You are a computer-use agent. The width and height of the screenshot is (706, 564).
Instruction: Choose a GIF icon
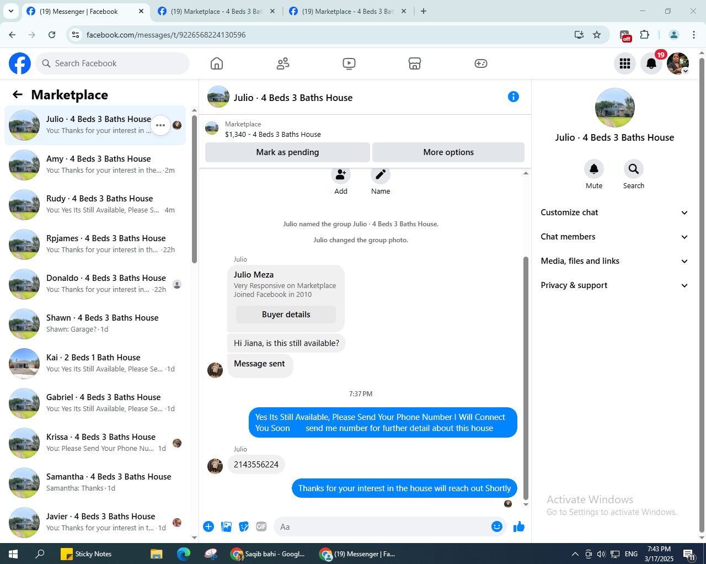261,526
